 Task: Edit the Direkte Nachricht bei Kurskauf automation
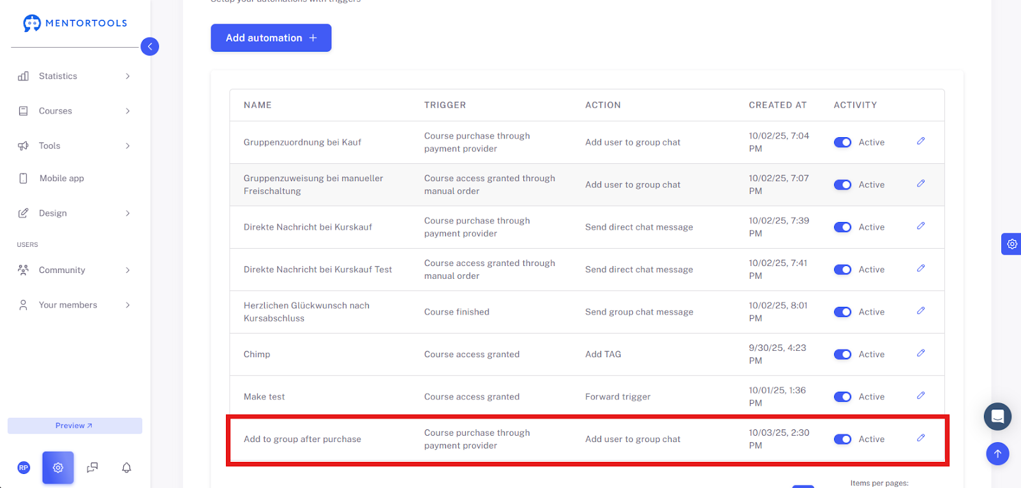point(921,226)
